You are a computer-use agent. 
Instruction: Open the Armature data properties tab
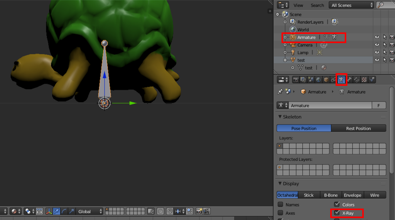[x=341, y=80]
